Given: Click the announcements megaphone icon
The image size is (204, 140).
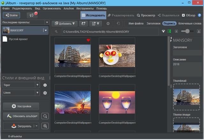Looking at the screenshot, I should pos(32,15).
